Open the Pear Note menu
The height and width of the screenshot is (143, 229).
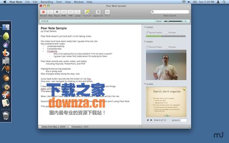point(16,2)
